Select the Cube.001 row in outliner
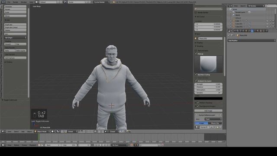Image resolution: width=277 pixels, height=156 pixels. coord(238,24)
